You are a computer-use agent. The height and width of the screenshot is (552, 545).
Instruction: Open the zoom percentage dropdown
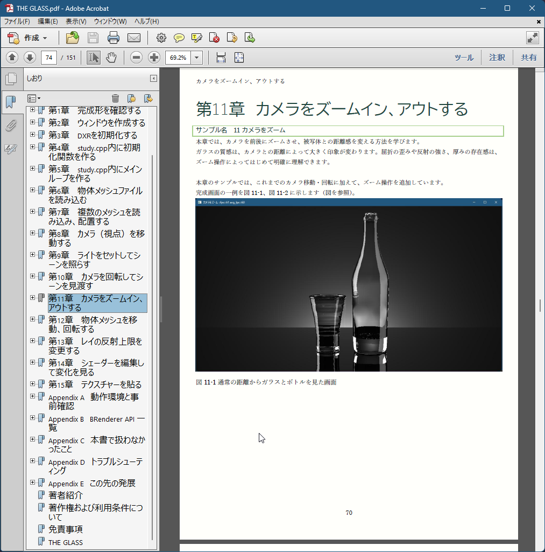pos(197,58)
